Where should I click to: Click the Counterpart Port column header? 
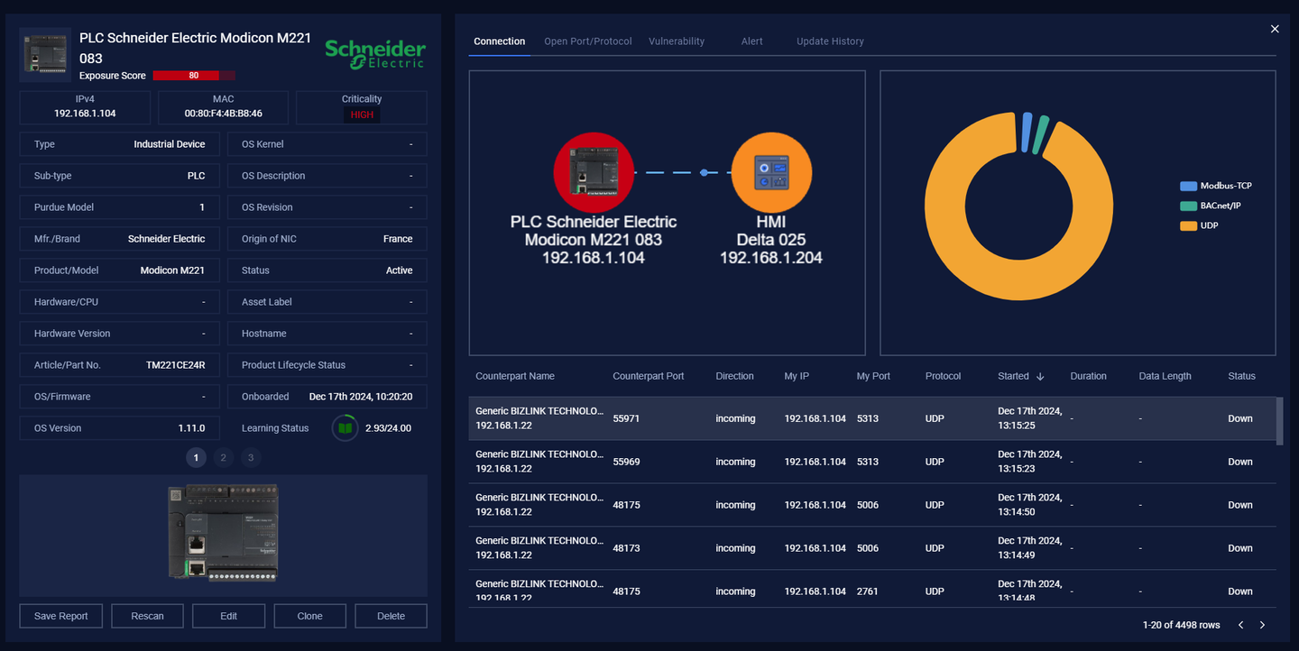click(649, 377)
